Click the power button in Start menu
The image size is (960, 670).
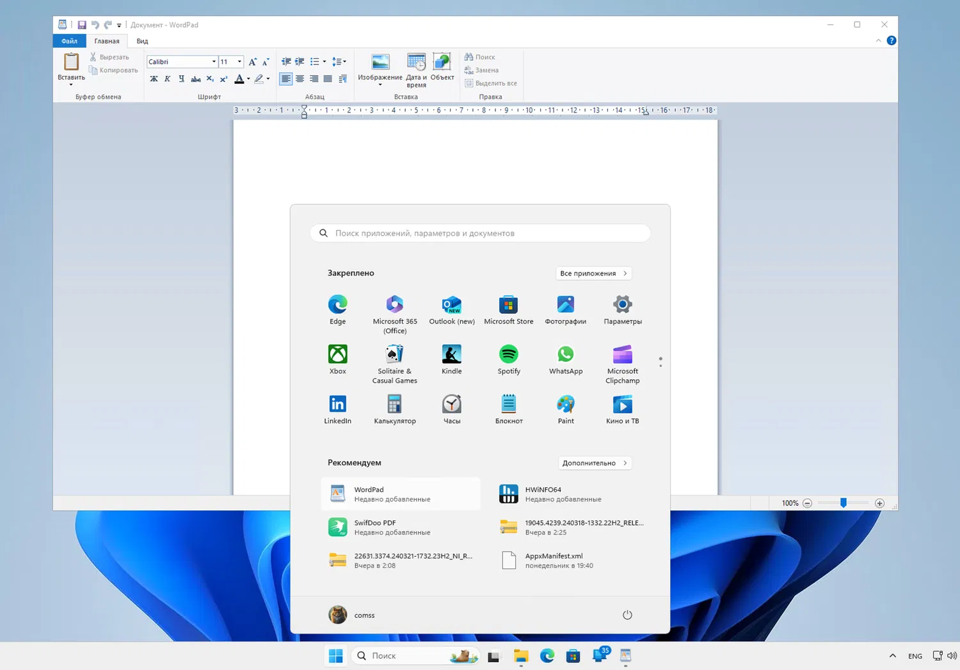(x=627, y=615)
